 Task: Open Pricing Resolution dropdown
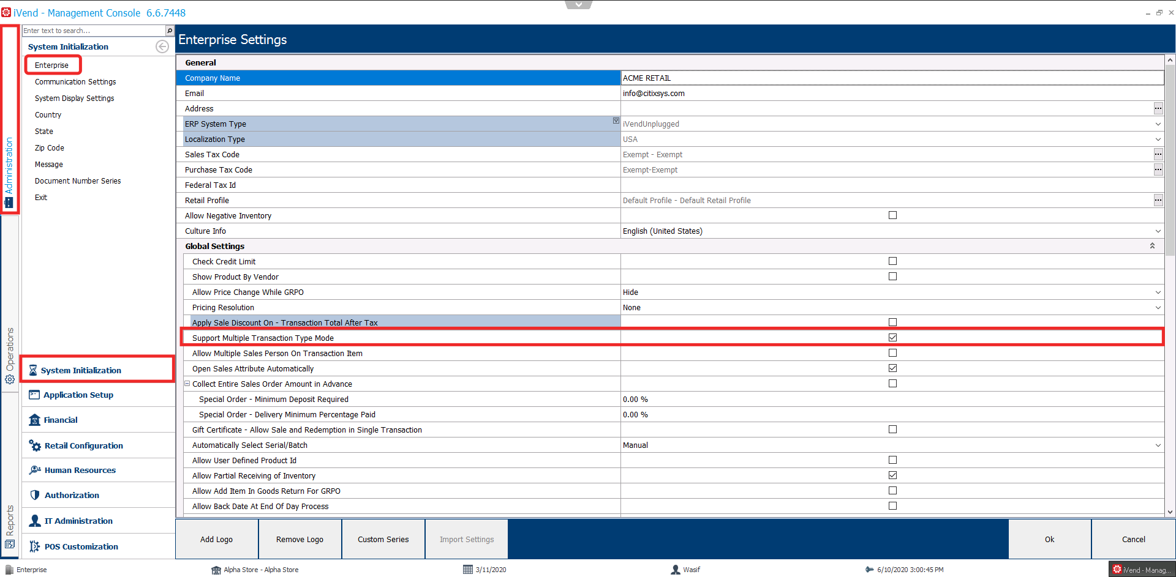point(1158,307)
